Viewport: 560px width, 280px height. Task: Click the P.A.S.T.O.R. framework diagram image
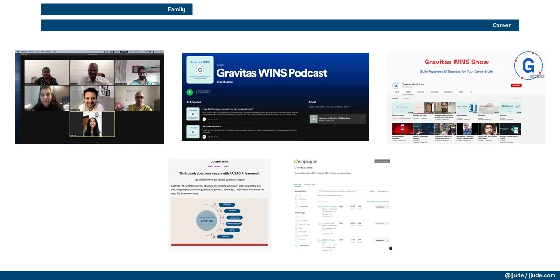click(x=219, y=222)
